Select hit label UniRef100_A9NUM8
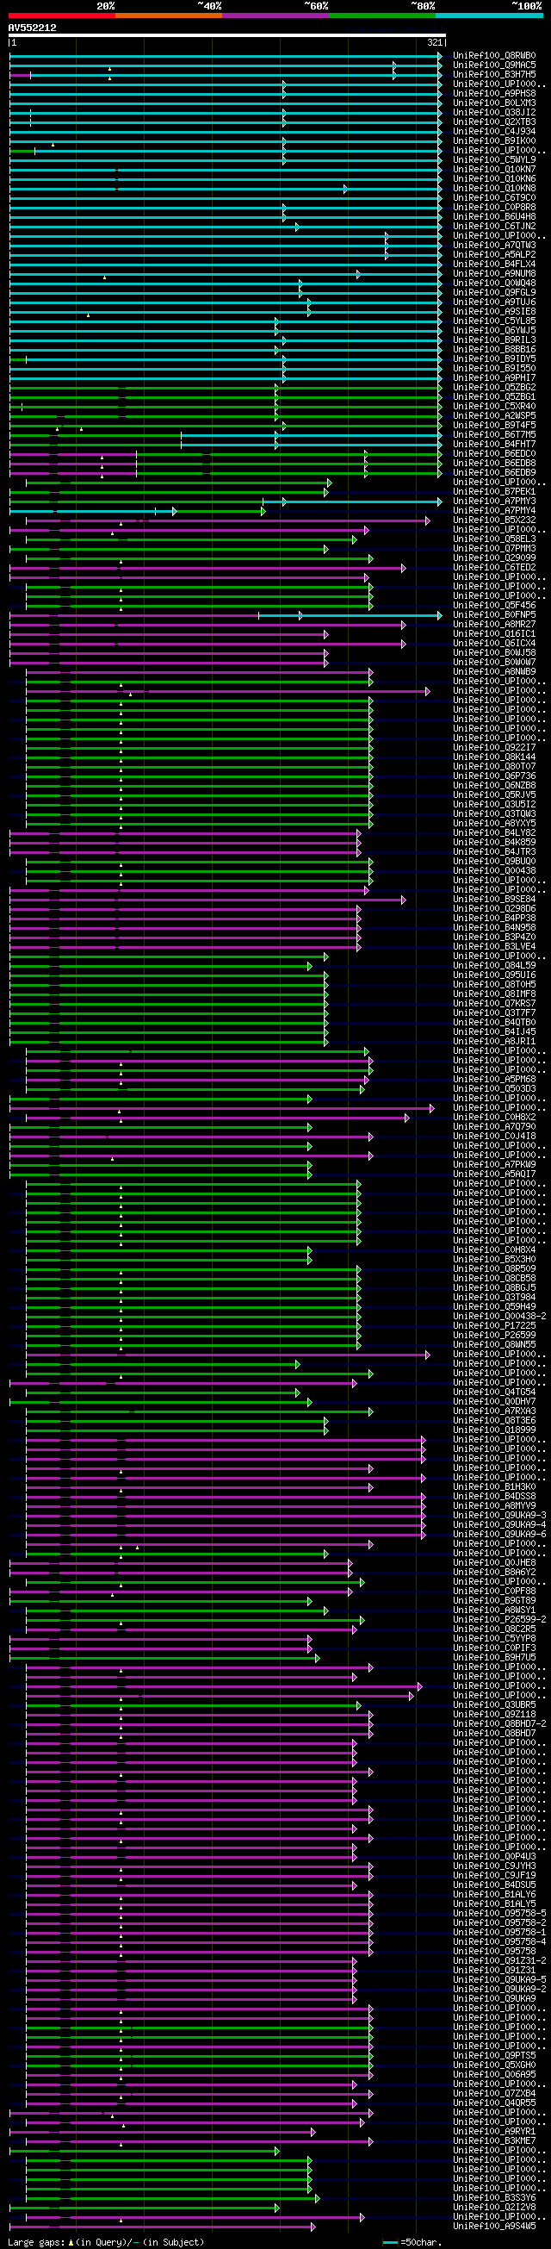Viewport: 551px width, 2249px height. click(x=494, y=274)
